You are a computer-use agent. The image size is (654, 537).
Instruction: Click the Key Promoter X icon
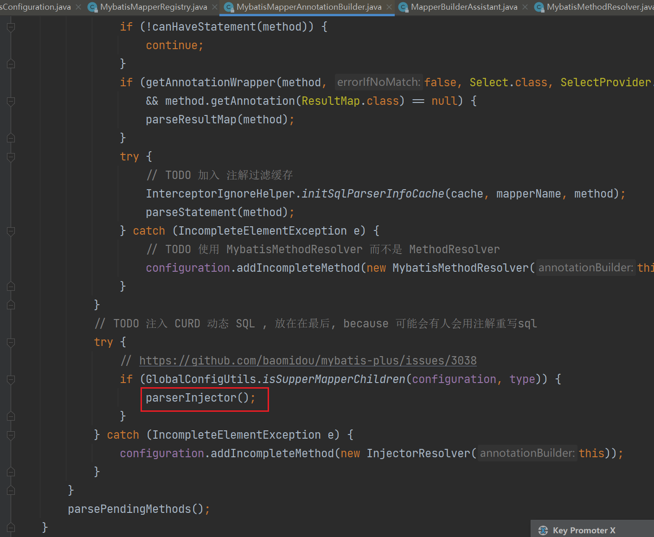(x=543, y=531)
